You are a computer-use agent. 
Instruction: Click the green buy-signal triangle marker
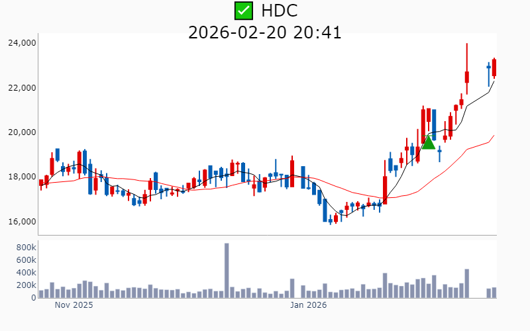(x=428, y=142)
